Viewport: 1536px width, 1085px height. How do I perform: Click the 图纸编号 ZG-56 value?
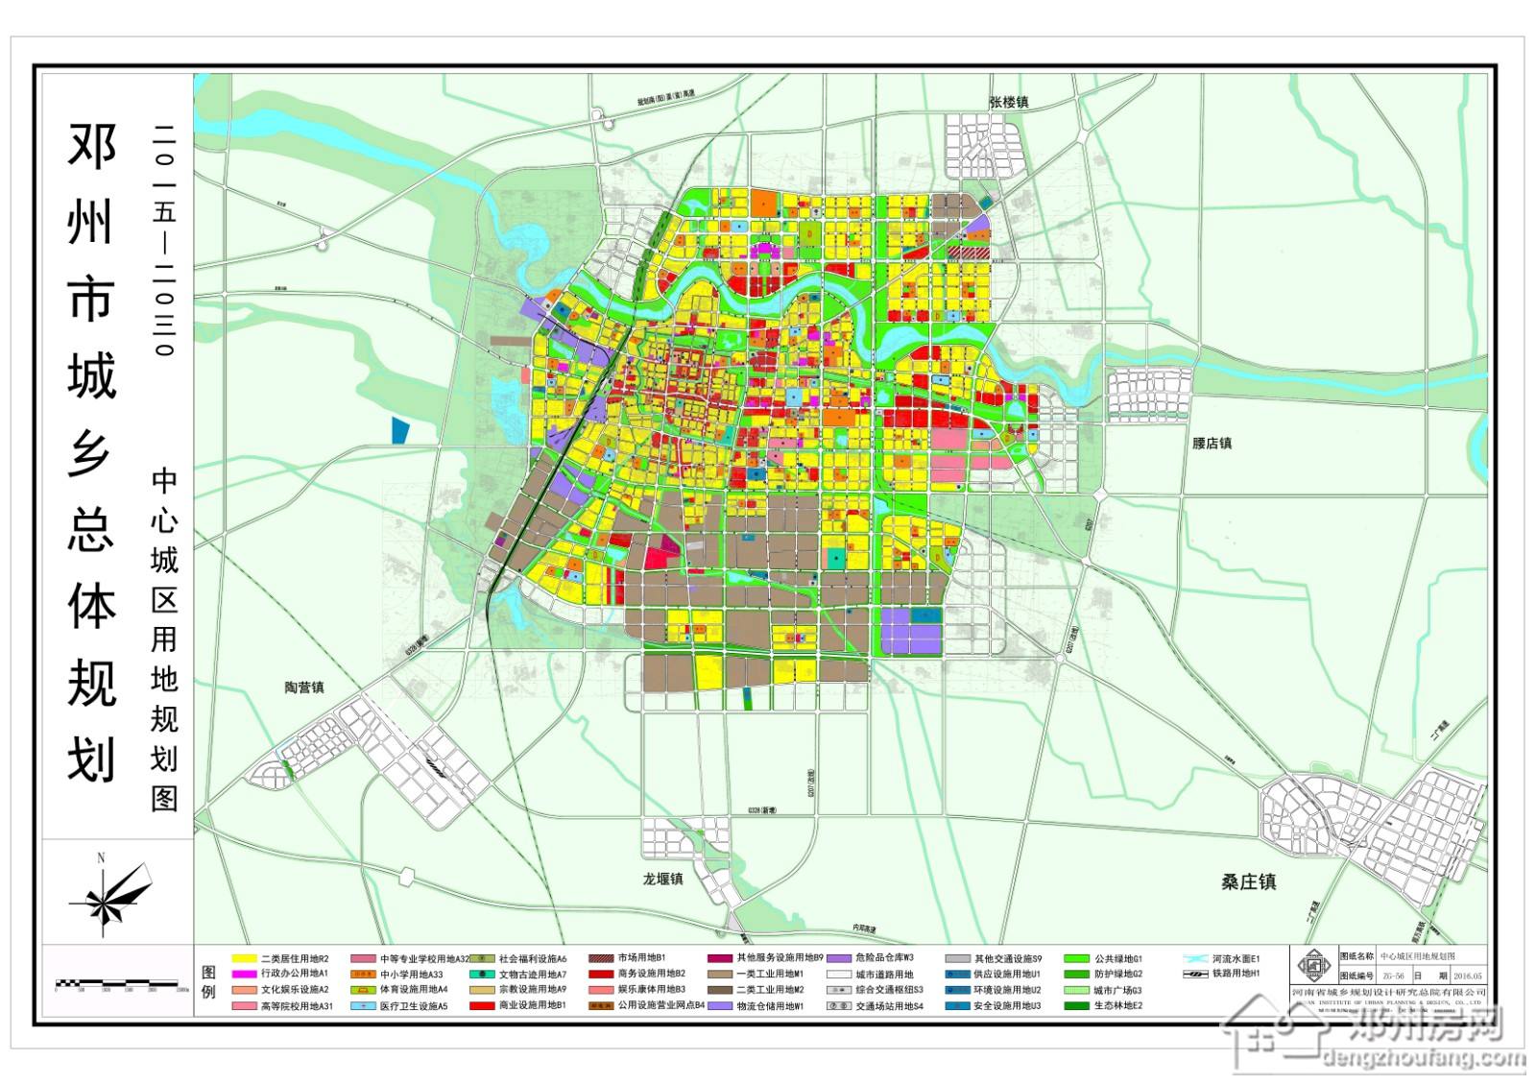pos(1393,976)
